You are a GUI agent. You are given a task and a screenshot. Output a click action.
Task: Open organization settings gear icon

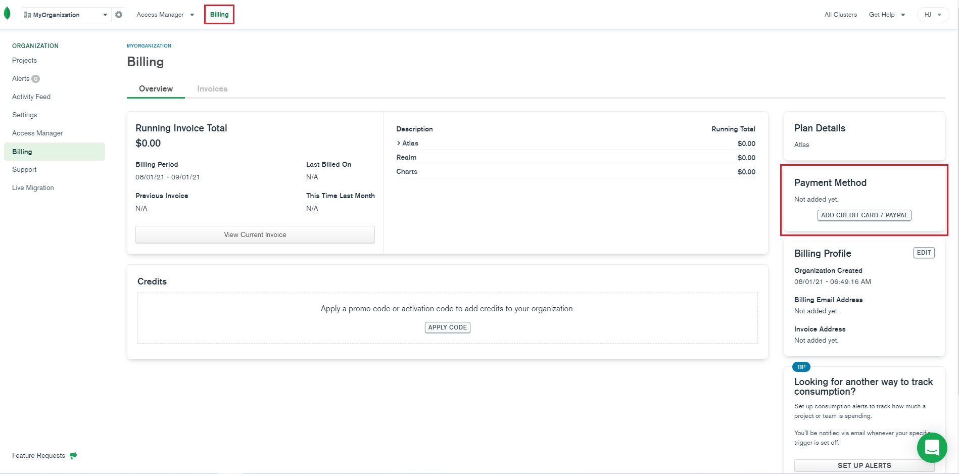coord(119,15)
